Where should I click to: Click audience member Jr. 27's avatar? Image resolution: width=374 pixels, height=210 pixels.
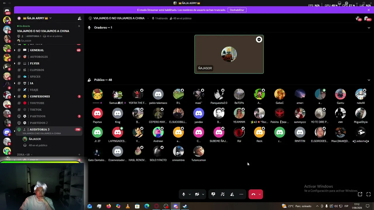97,132
